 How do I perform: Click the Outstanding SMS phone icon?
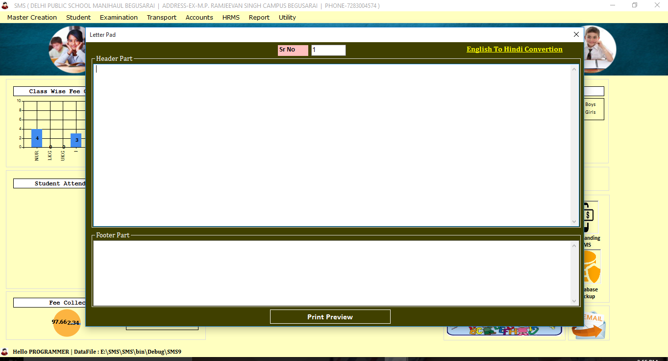coord(590,216)
